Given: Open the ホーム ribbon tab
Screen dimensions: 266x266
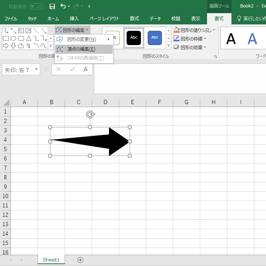Looking at the screenshot, I should coord(53,18).
